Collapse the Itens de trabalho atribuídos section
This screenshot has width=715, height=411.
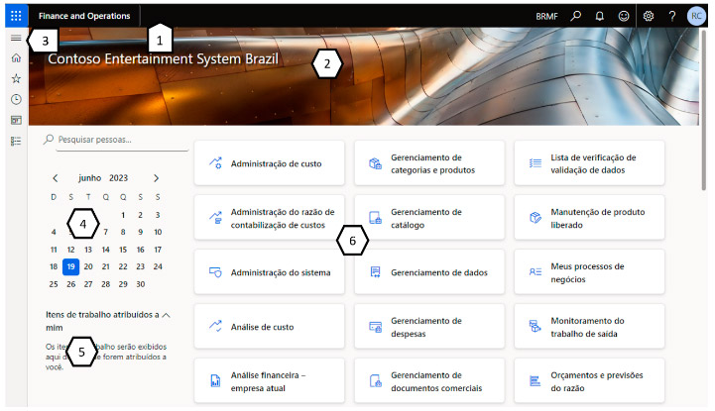point(166,314)
